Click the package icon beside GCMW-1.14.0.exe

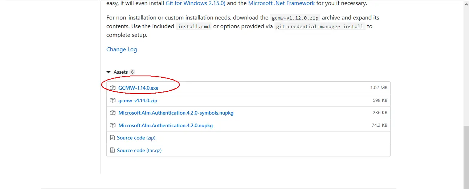113,88
